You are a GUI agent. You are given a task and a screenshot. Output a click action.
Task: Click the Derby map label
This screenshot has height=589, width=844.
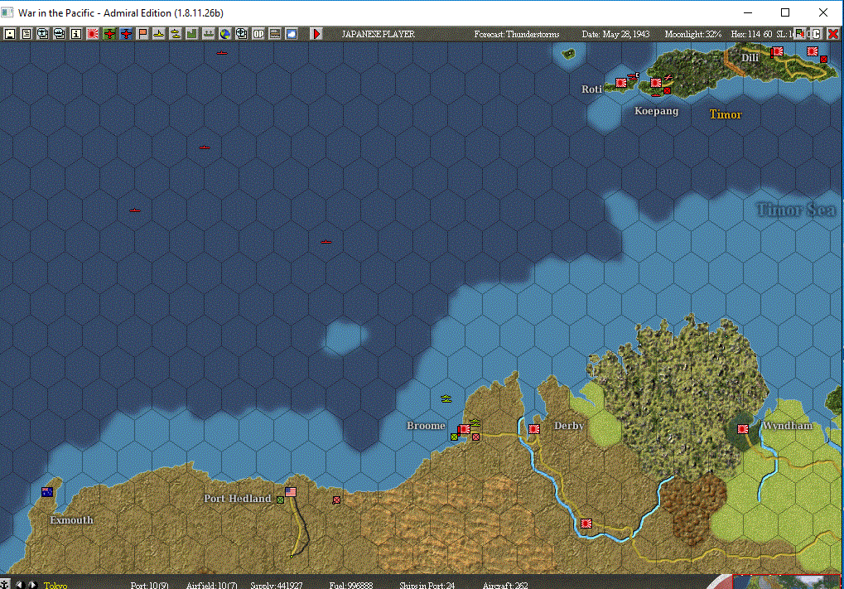click(569, 425)
